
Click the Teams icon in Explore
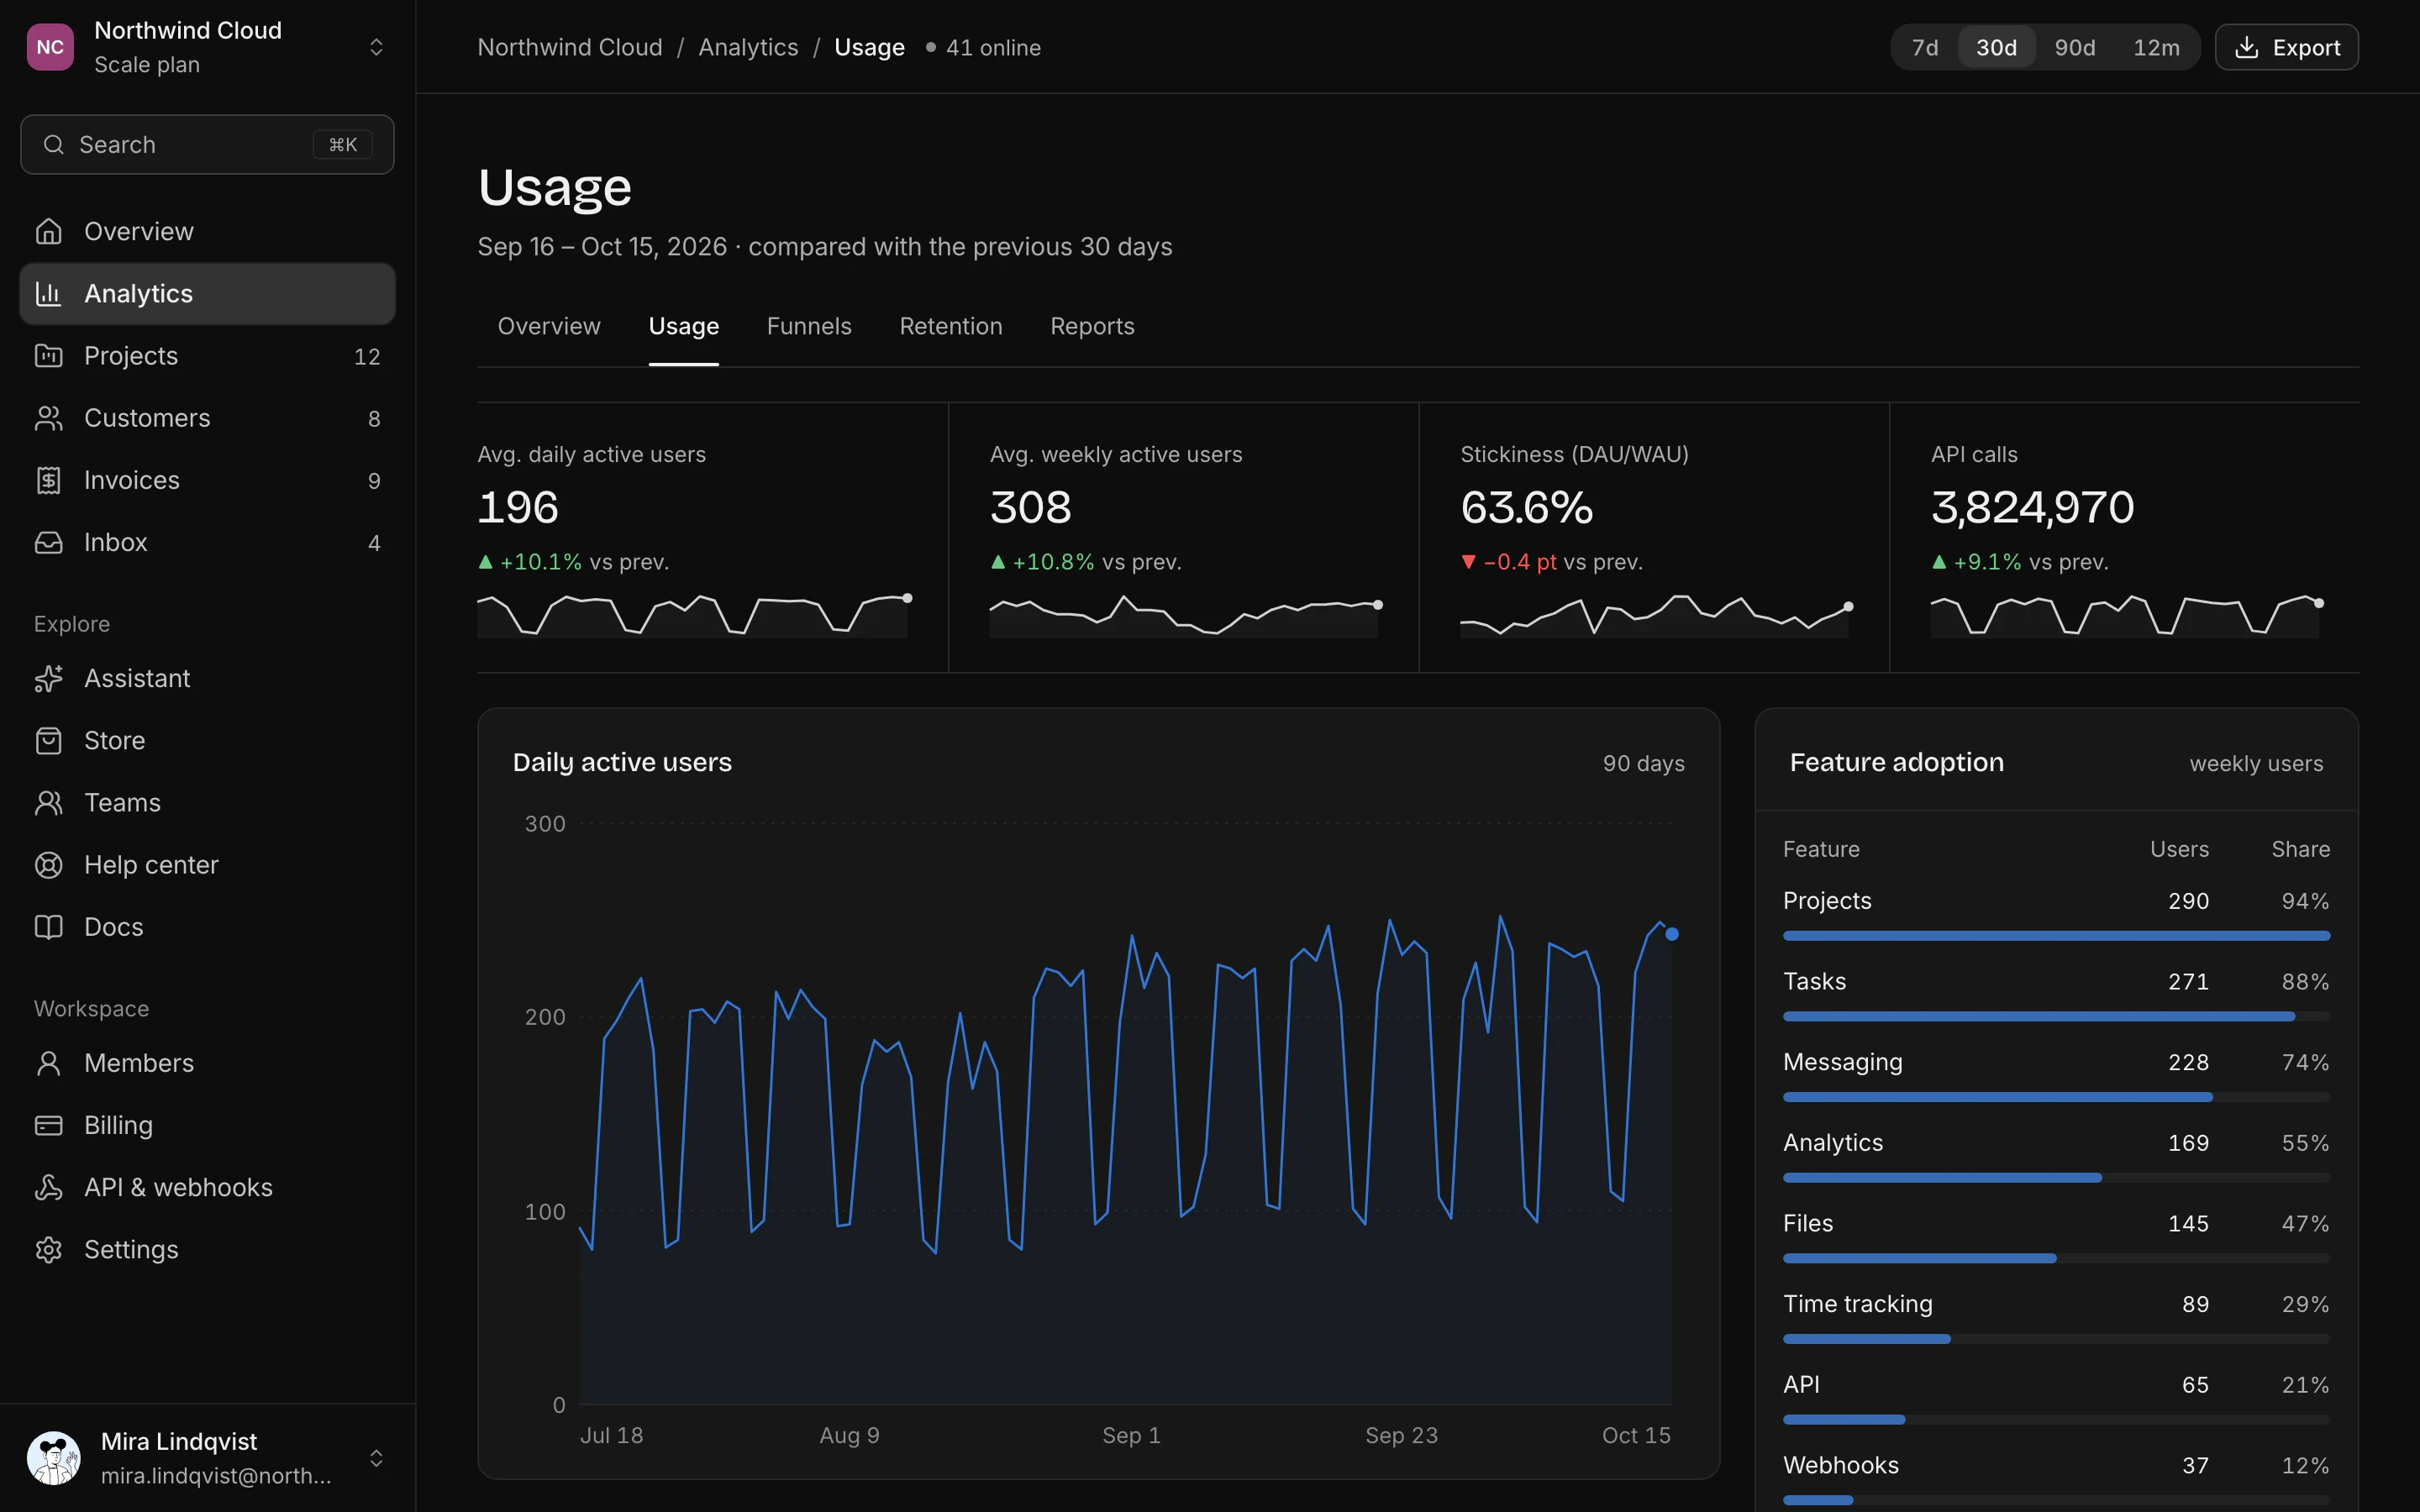tap(48, 802)
